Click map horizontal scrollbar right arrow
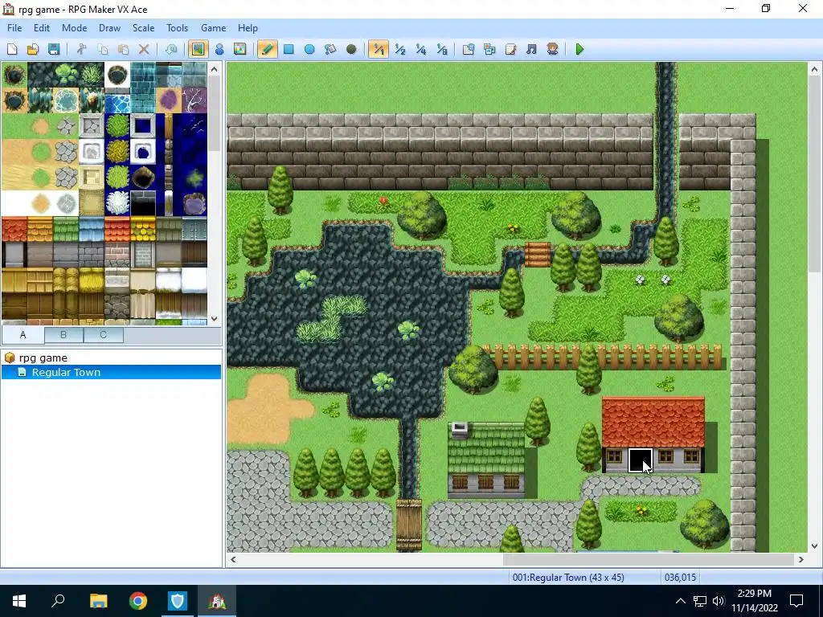Screen dimensions: 823x617 coord(801,559)
